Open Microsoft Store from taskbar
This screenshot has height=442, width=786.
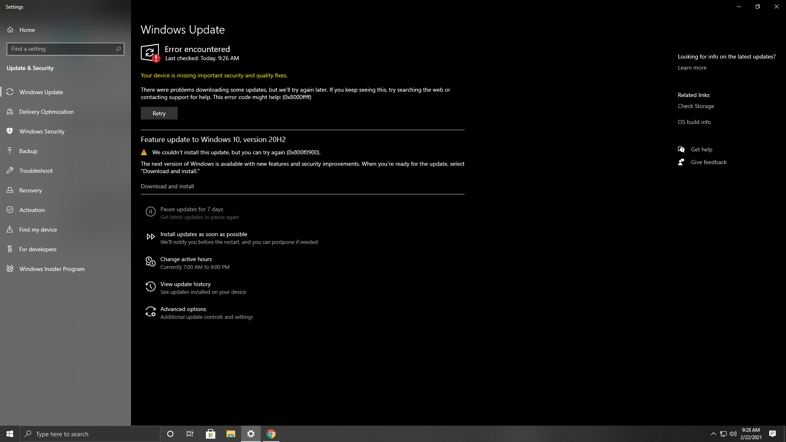point(210,434)
